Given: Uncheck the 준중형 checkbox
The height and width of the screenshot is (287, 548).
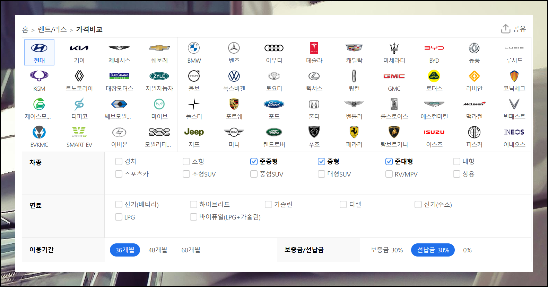Looking at the screenshot, I should pos(254,161).
